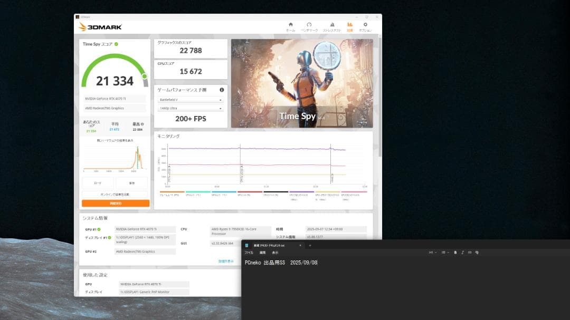The width and height of the screenshot is (570, 320).
Task: Click the insert link icon in Notepad toolbar
Action: (471, 253)
